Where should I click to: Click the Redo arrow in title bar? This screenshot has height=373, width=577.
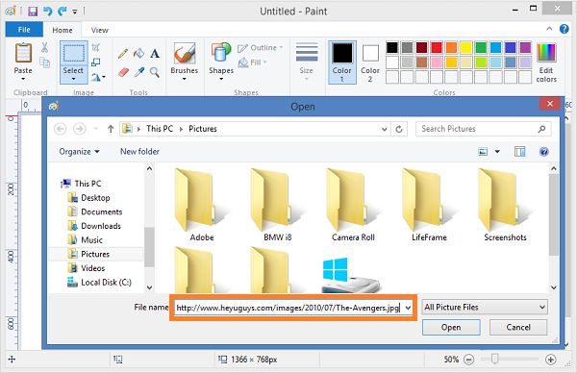point(63,12)
